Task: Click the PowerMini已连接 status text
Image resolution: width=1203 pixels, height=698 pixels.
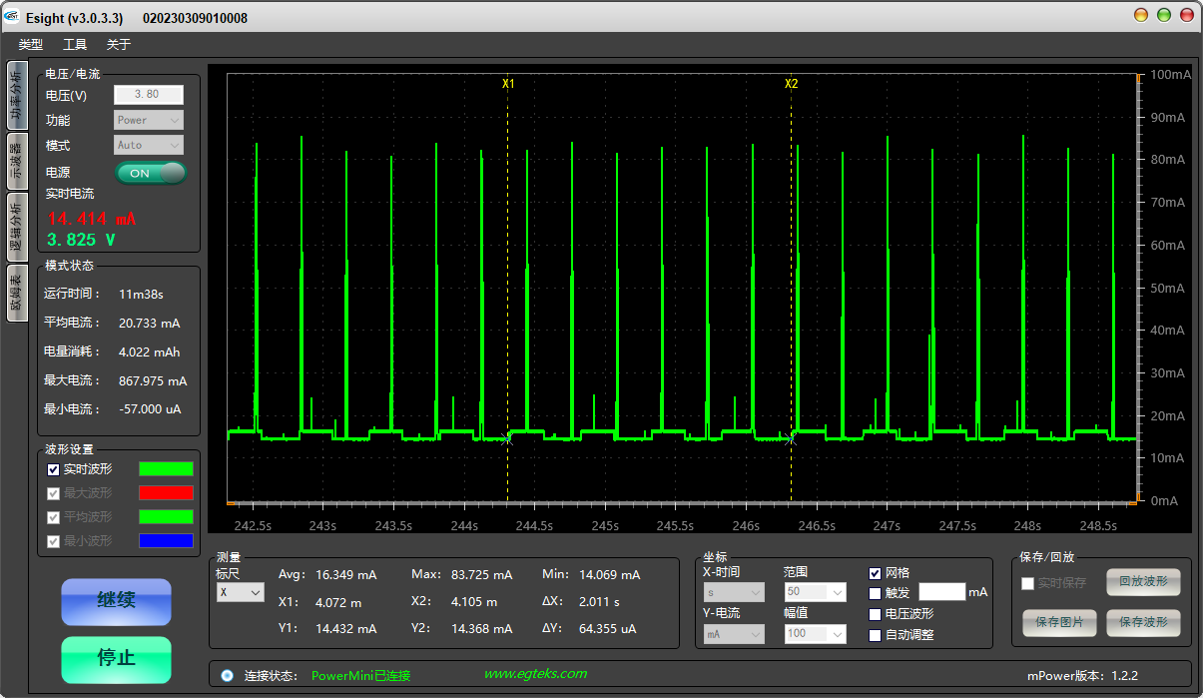Action: [360, 676]
